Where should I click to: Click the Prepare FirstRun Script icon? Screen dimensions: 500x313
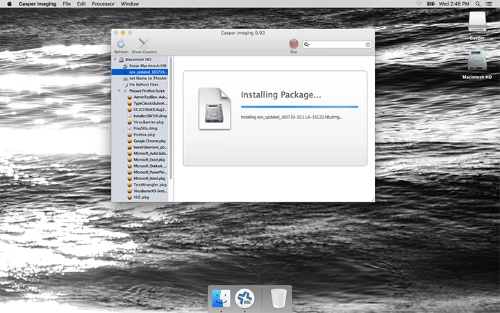125,91
